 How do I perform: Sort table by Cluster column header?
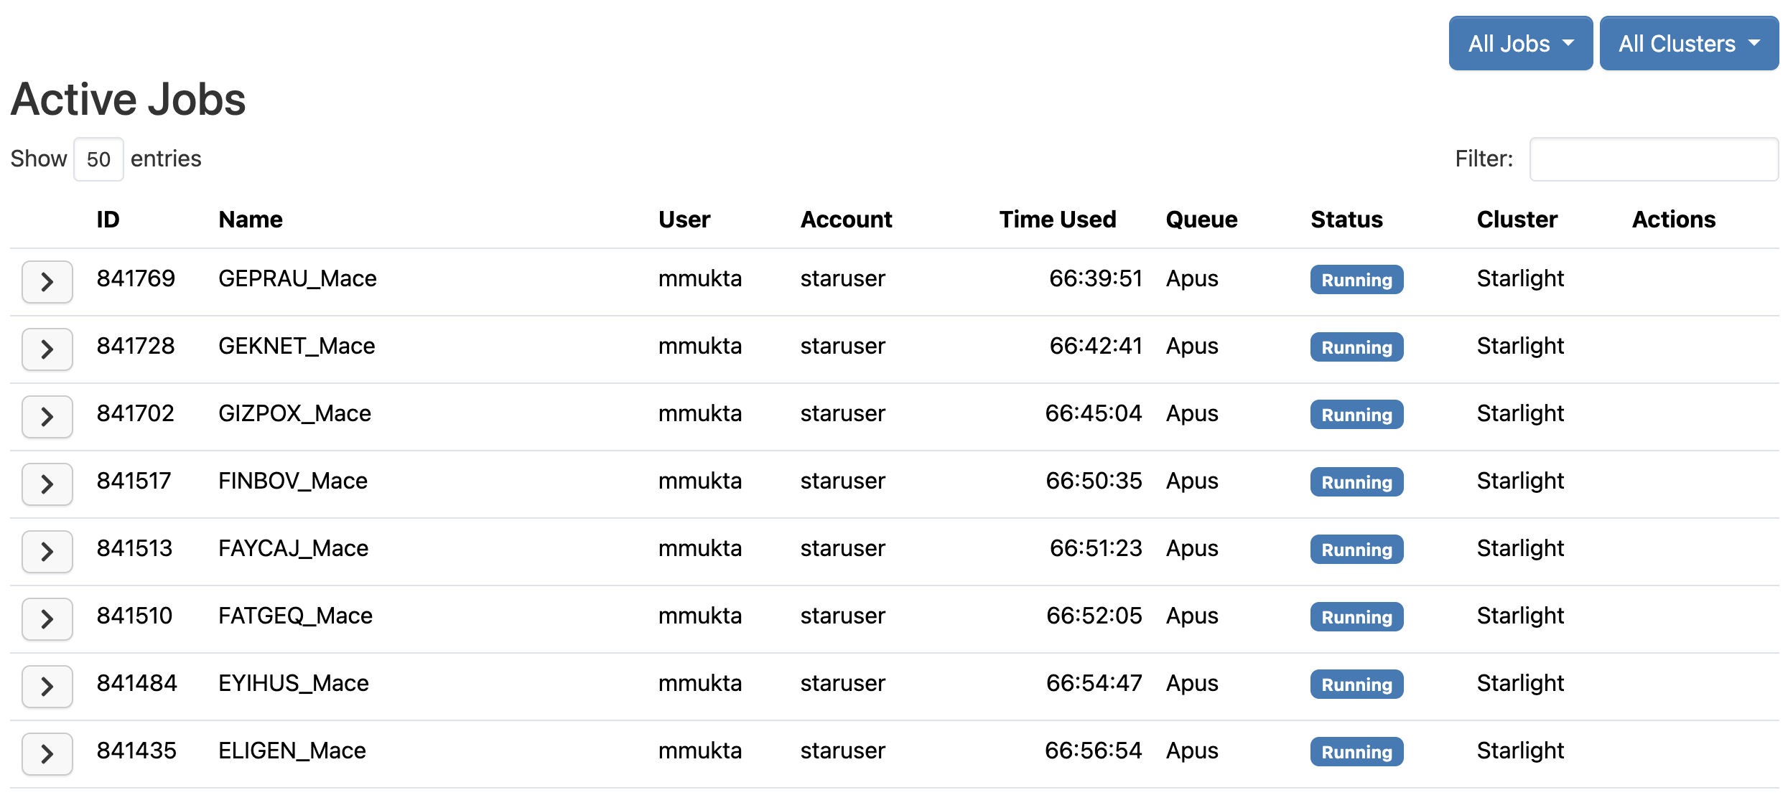1517,220
